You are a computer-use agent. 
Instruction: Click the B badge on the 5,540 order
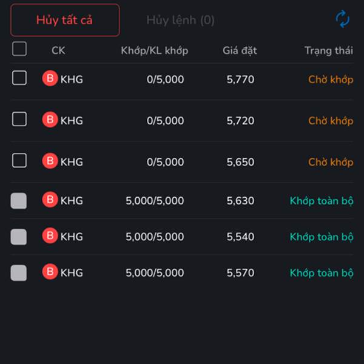50,236
